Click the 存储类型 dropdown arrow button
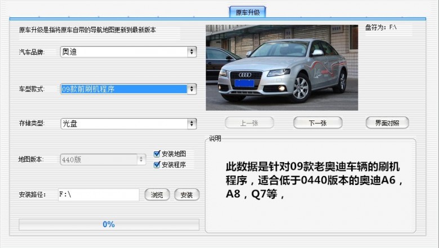This screenshot has width=439, height=248. click(x=192, y=124)
